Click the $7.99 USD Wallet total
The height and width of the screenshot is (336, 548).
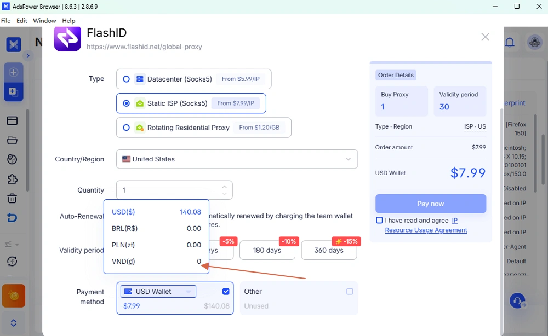[468, 173]
